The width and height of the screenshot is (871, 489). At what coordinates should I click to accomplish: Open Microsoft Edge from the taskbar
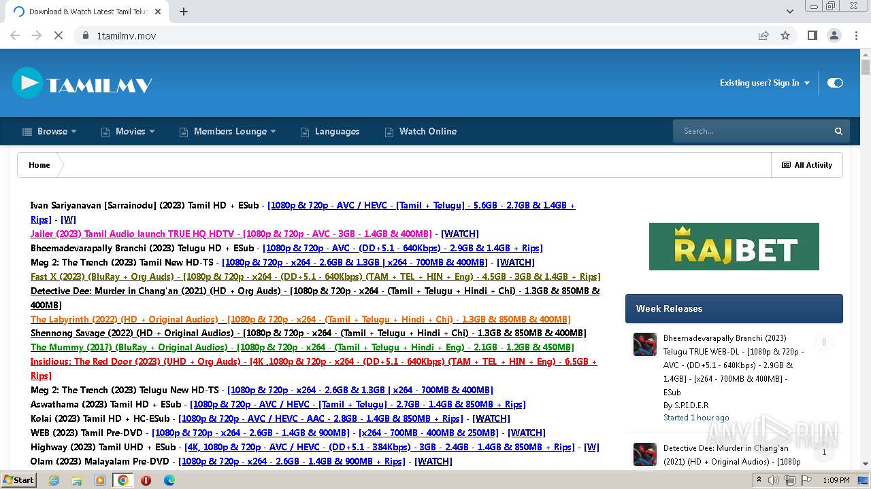pyautogui.click(x=169, y=480)
